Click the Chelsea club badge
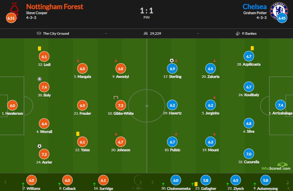293x191 pixels. (x=279, y=11)
